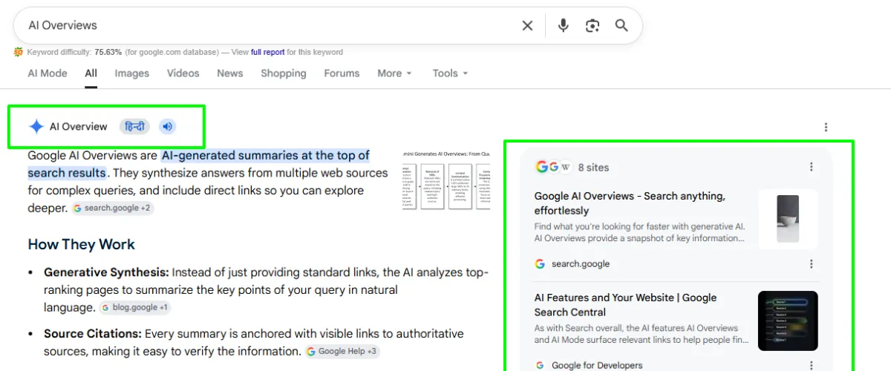Open the Search Central card thumbnail image
This screenshot has height=371, width=891.
(x=788, y=321)
